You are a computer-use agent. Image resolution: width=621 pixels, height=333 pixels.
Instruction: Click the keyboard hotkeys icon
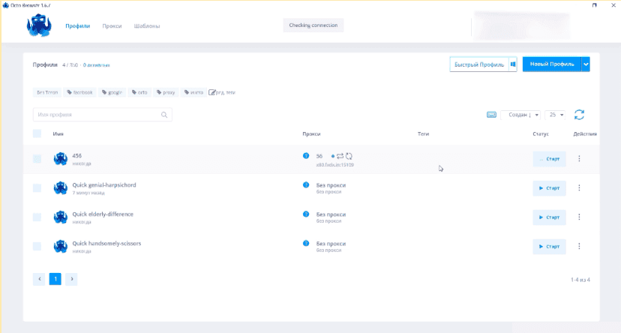pyautogui.click(x=491, y=115)
